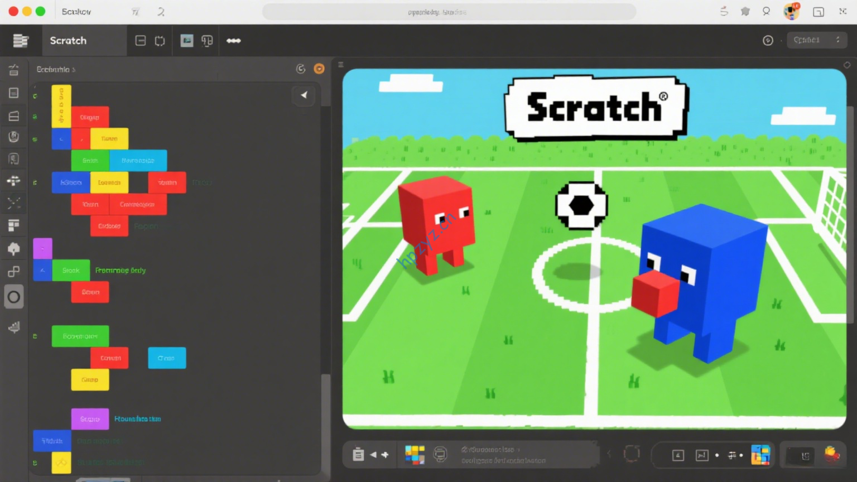Viewport: 857px width, 482px height.
Task: Click the split-panel icon in the top toolbar
Action: tap(207, 41)
